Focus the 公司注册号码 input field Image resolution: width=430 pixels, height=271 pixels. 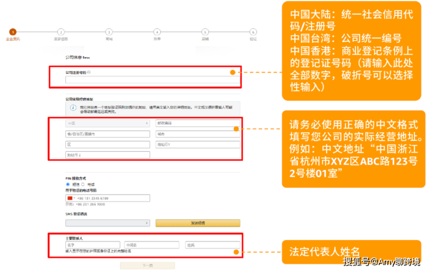click(x=152, y=80)
